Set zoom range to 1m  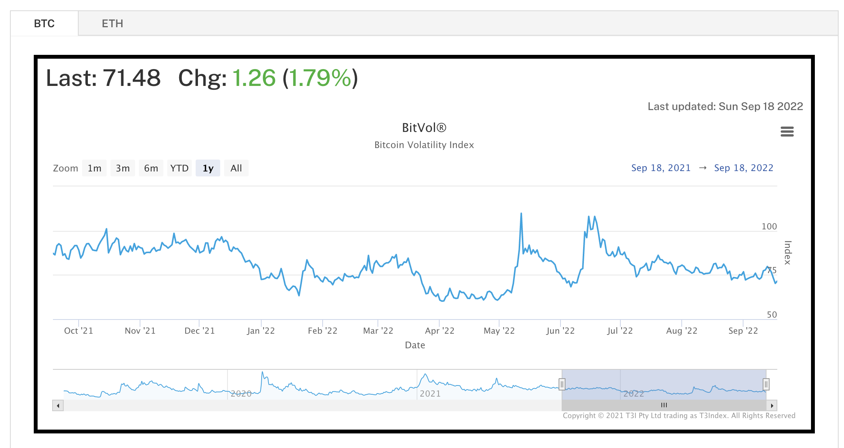click(x=94, y=168)
